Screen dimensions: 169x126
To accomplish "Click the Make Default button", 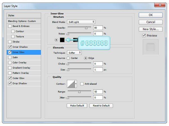I will (77, 106).
